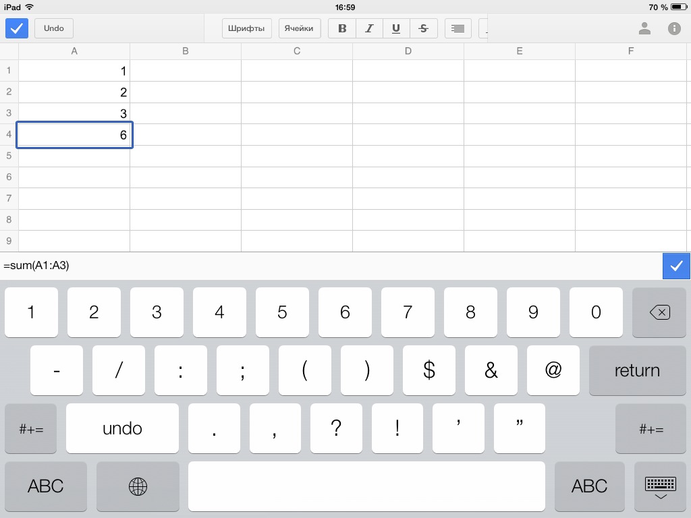
Task: Switch keyboard language with globe key
Action: pos(138,486)
